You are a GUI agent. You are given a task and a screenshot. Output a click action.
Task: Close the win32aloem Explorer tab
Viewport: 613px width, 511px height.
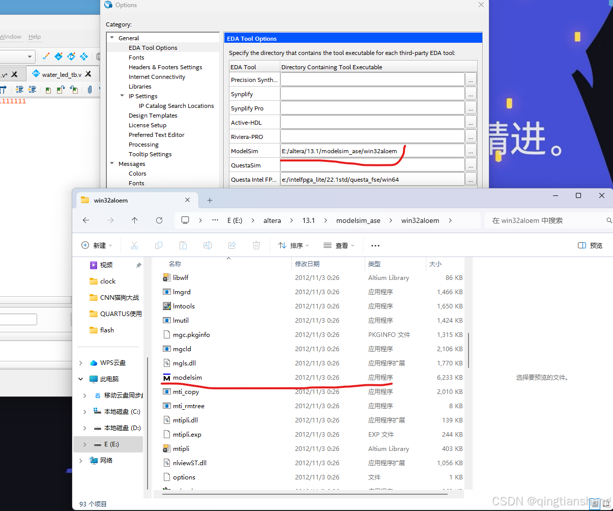tap(187, 200)
